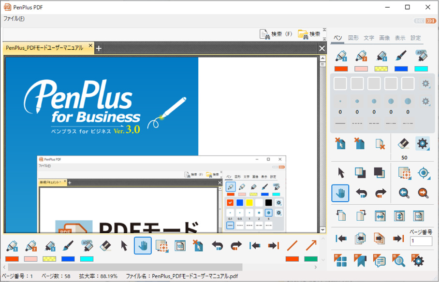This screenshot has width=439, height=282.
Task: Select the arrow line tool in bottom toolbar
Action: click(311, 246)
